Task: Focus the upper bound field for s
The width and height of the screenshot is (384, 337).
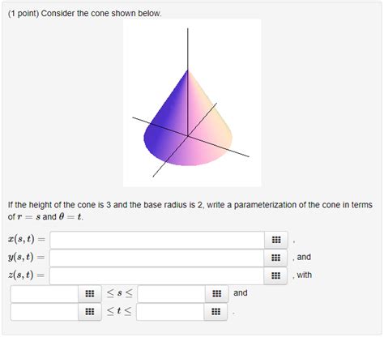Action: 172,293
